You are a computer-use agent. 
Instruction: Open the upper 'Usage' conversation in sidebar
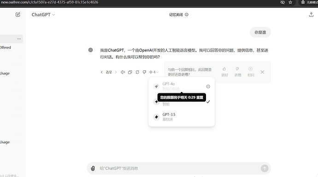pos(5,74)
